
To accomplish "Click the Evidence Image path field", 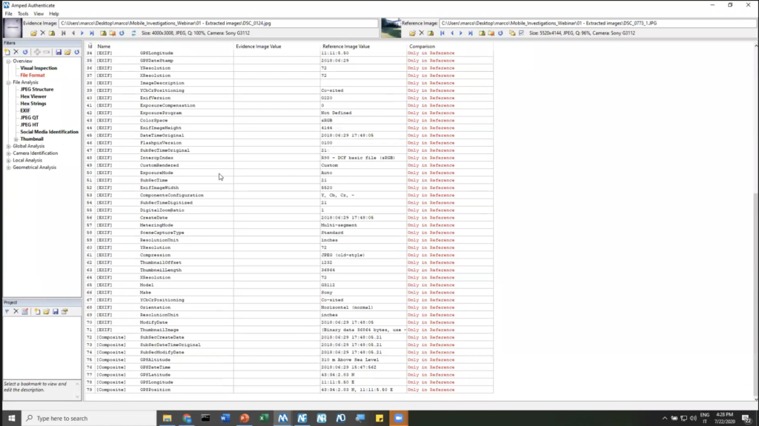I will coord(219,23).
